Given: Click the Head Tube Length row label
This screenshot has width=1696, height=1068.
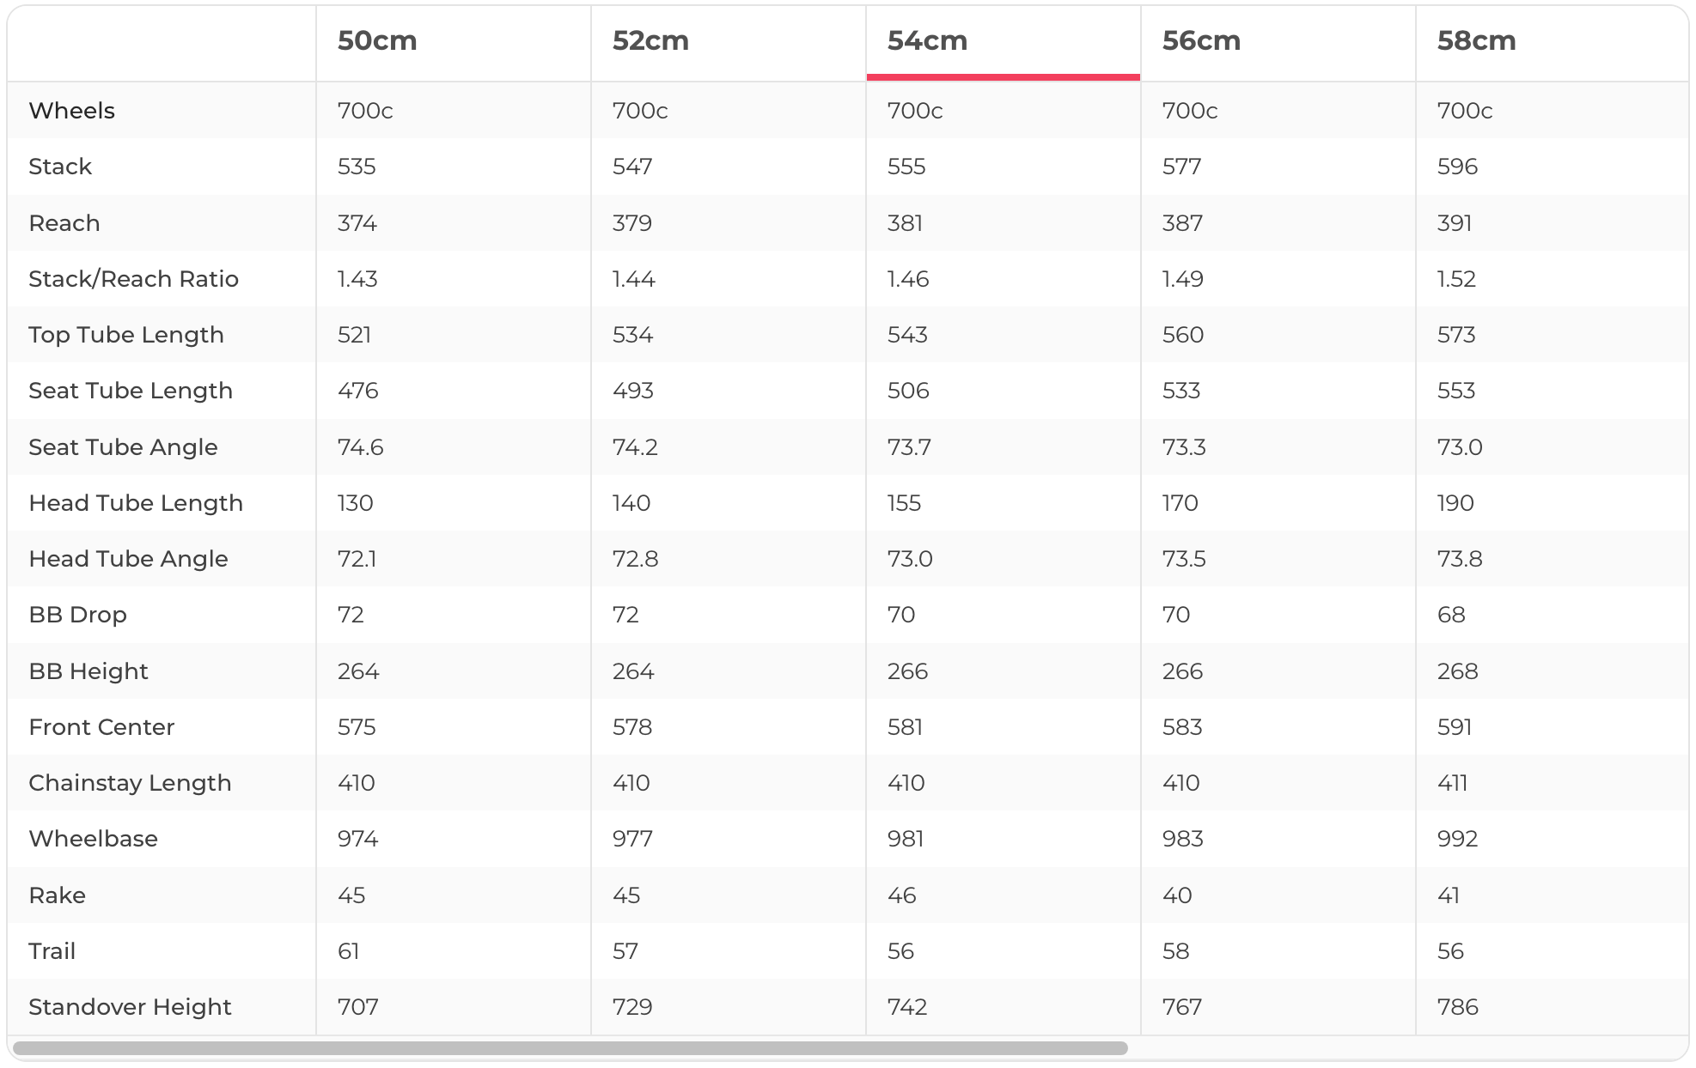Looking at the screenshot, I should click(x=136, y=503).
